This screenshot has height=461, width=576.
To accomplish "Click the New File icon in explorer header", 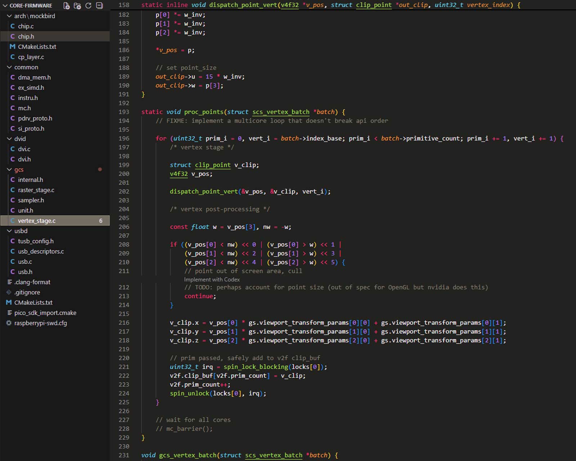I will tap(67, 5).
